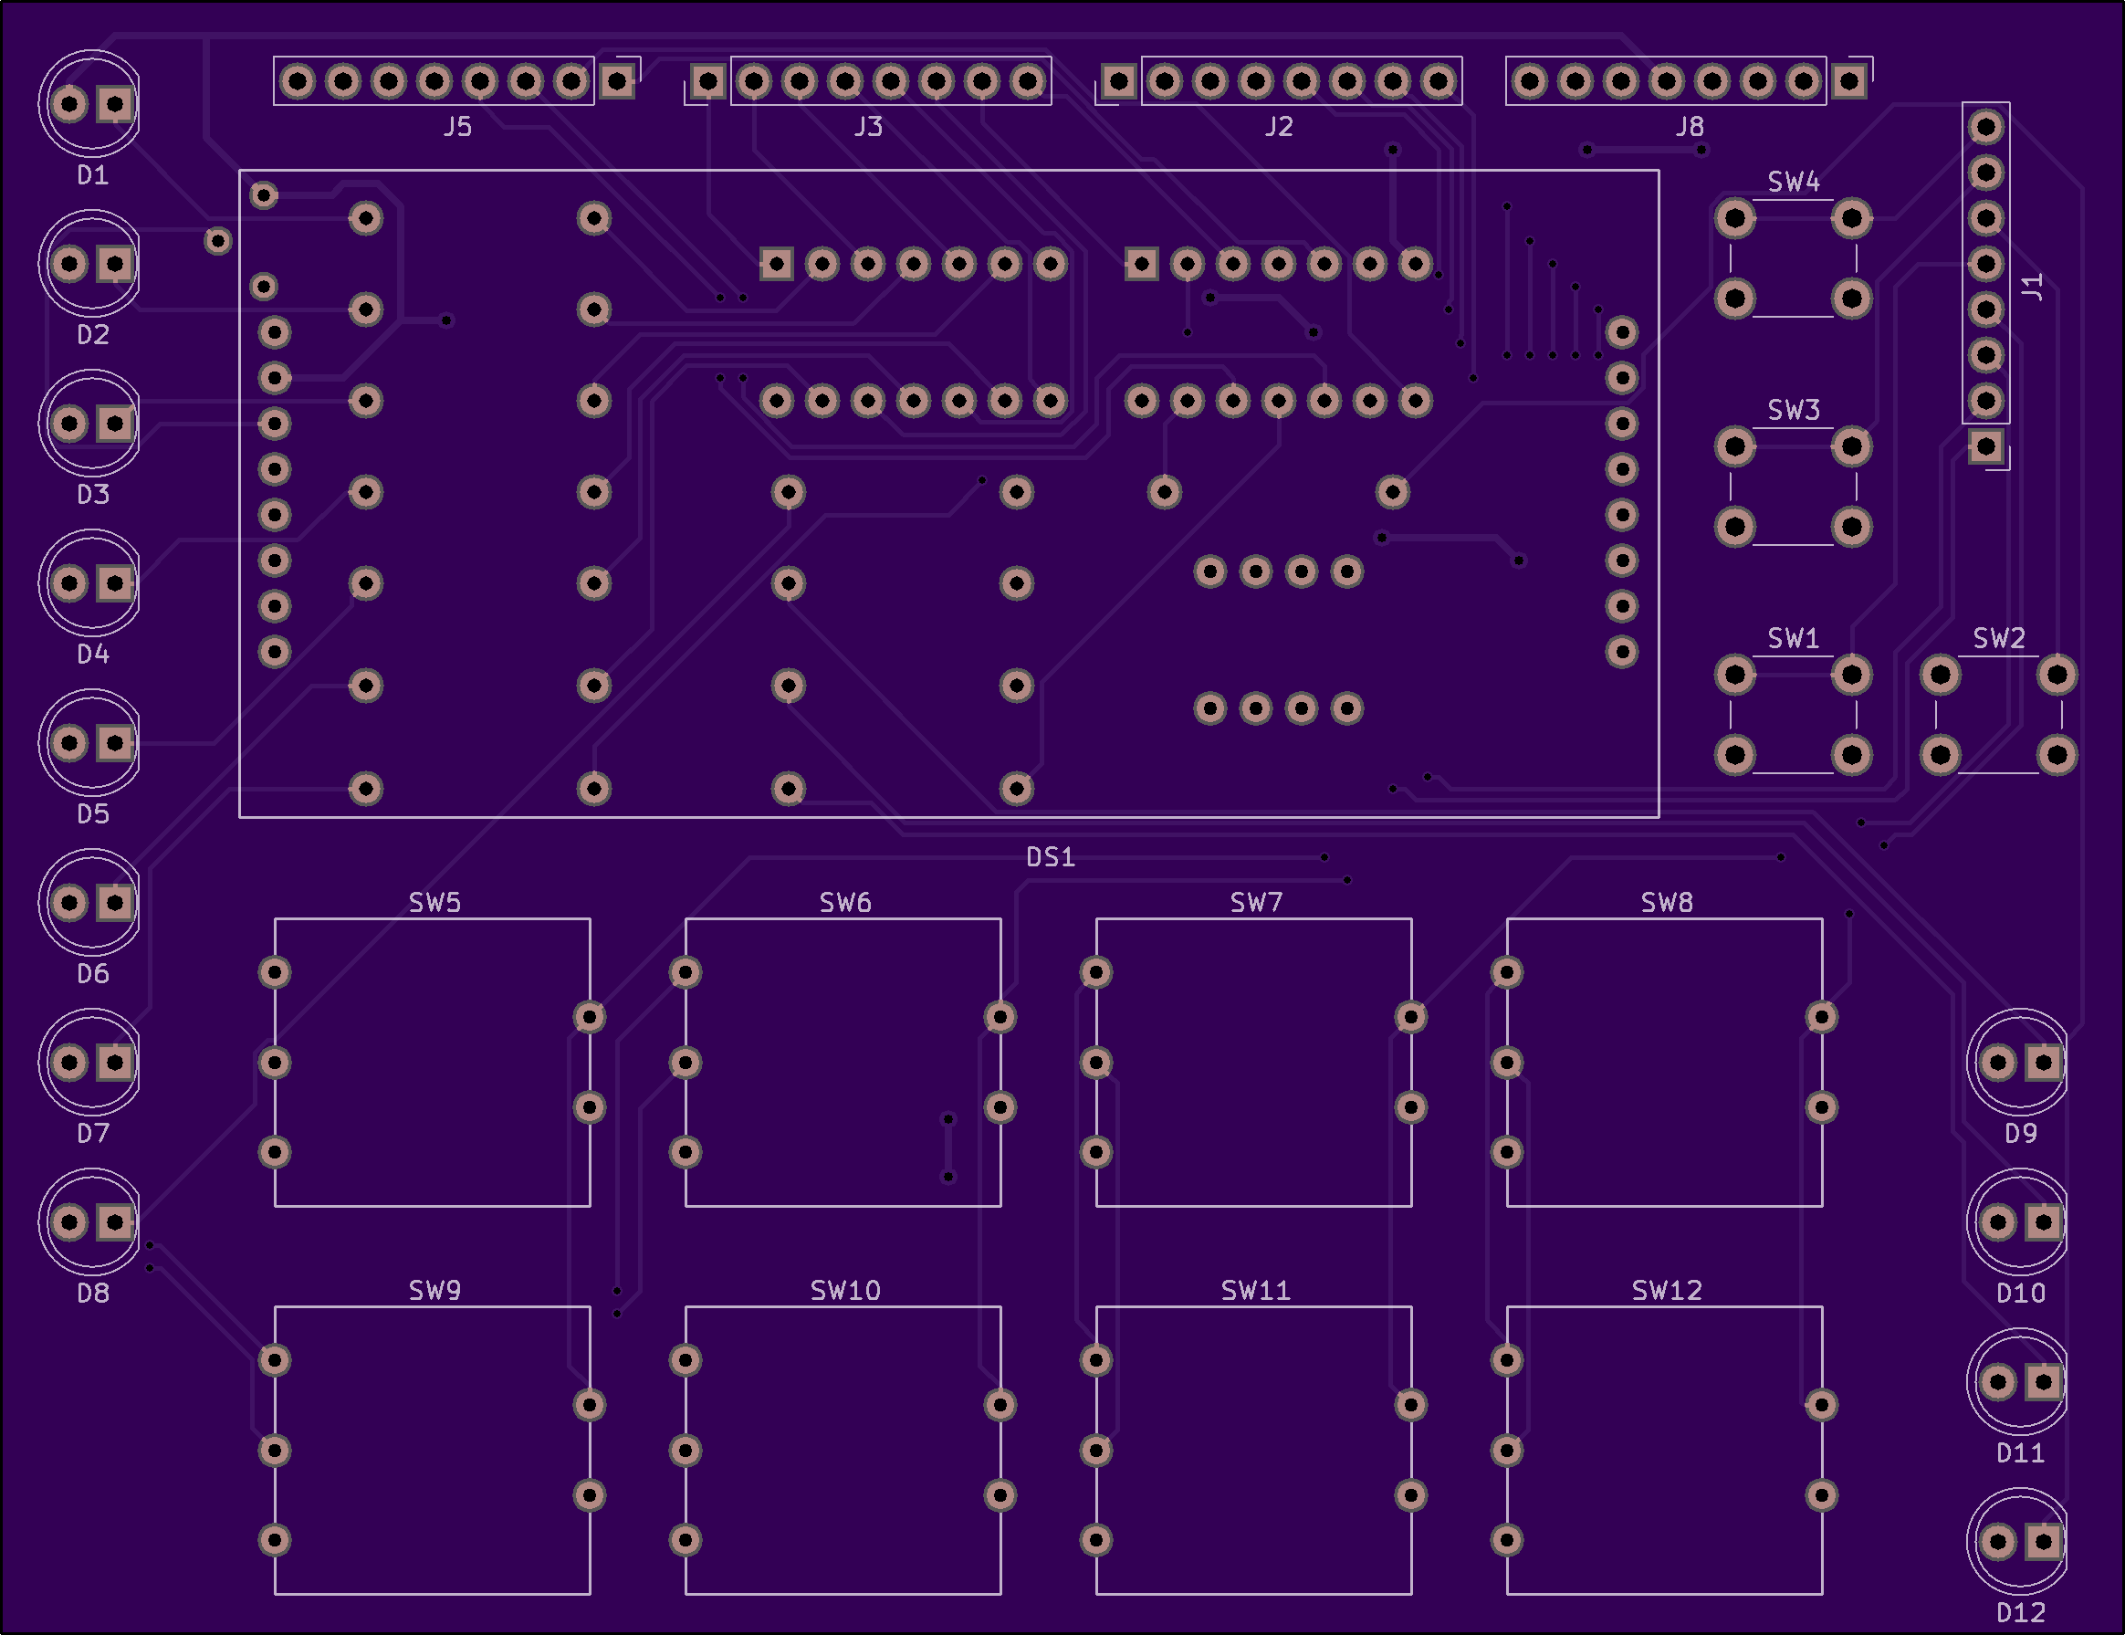The width and height of the screenshot is (2125, 1635).
Task: Click the SW12 switch label
Action: 1667,1291
